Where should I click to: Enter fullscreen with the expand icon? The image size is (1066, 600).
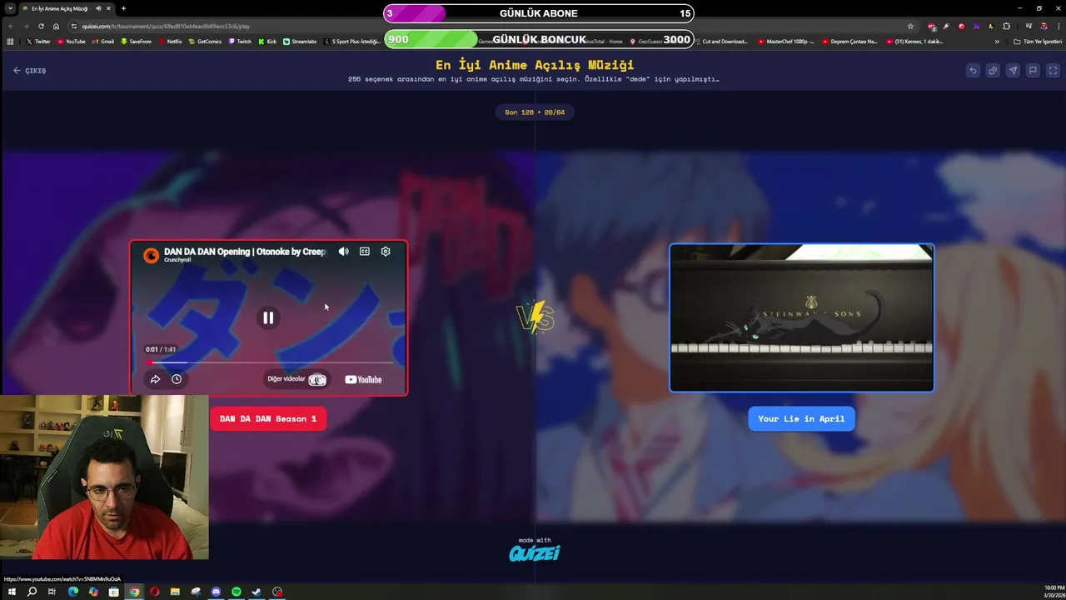pyautogui.click(x=1053, y=71)
